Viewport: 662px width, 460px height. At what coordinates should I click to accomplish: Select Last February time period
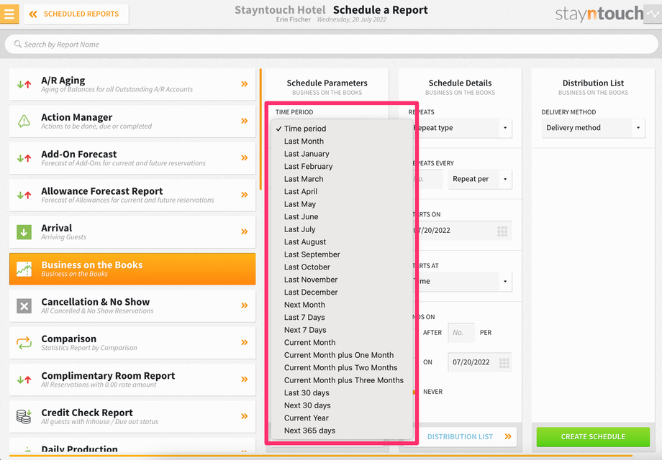click(342, 167)
